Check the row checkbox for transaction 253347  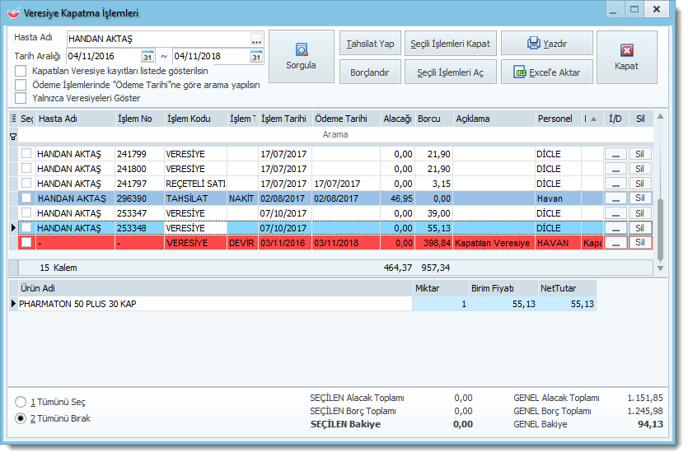(x=26, y=212)
